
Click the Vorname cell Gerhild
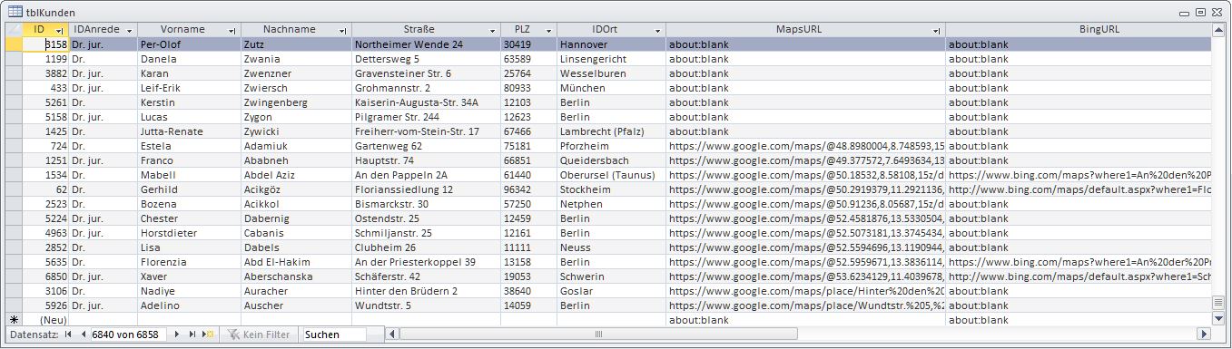pyautogui.click(x=189, y=189)
